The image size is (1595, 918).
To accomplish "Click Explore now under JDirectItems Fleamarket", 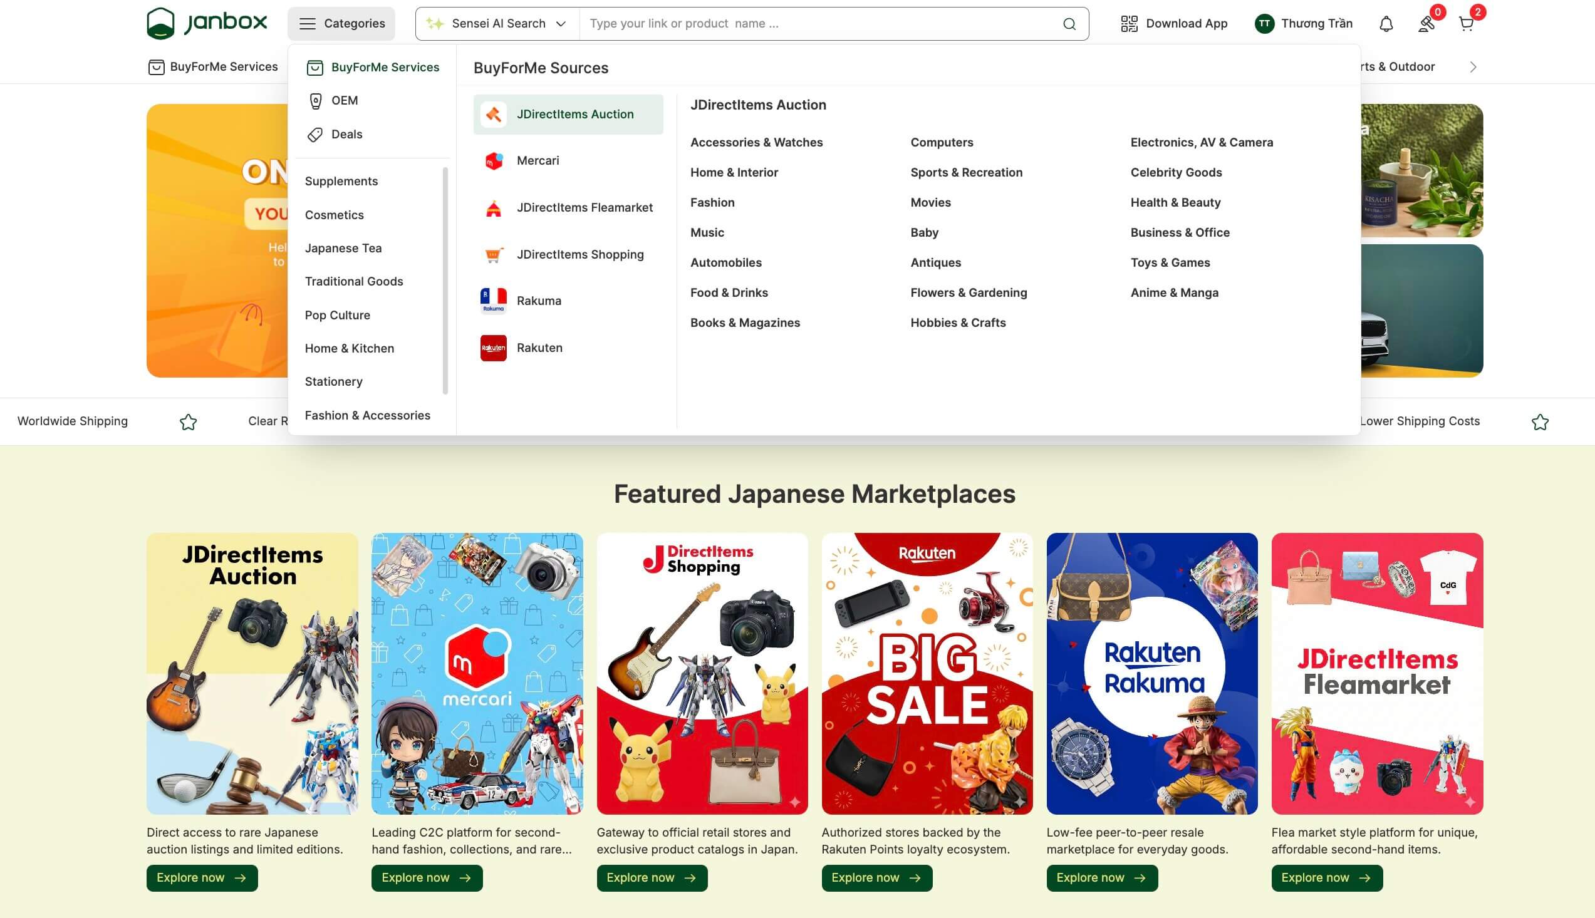I will pos(1327,879).
